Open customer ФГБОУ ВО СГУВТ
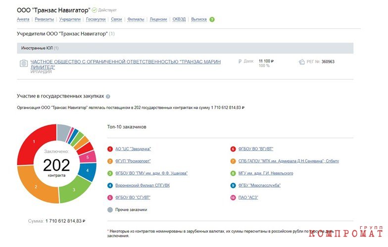 (x=133, y=198)
